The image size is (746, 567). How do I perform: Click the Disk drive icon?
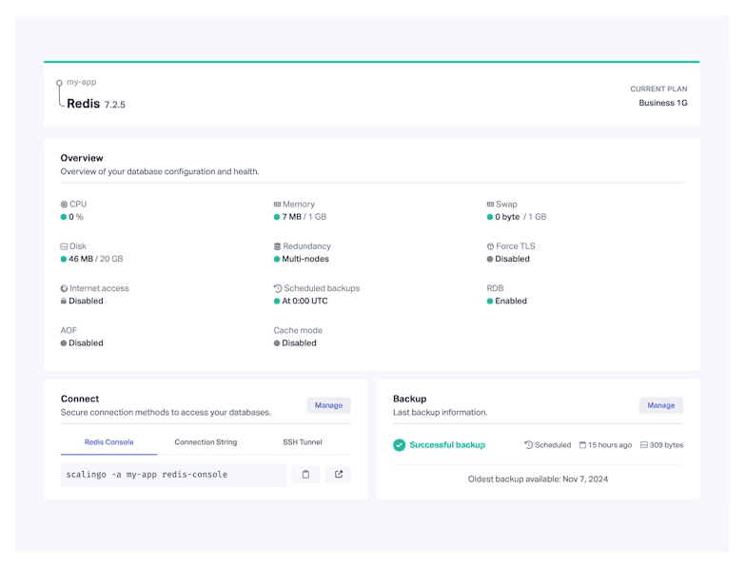coord(64,246)
